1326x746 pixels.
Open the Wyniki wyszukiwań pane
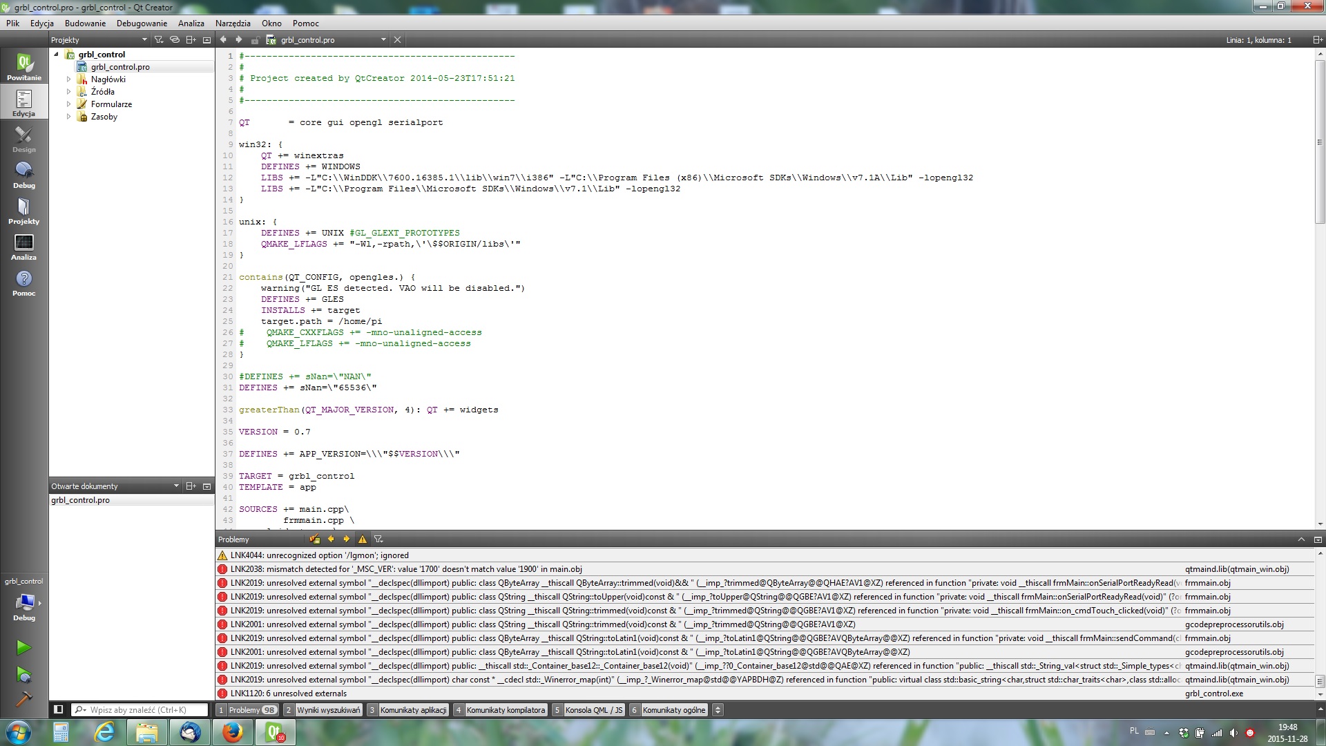[329, 709]
